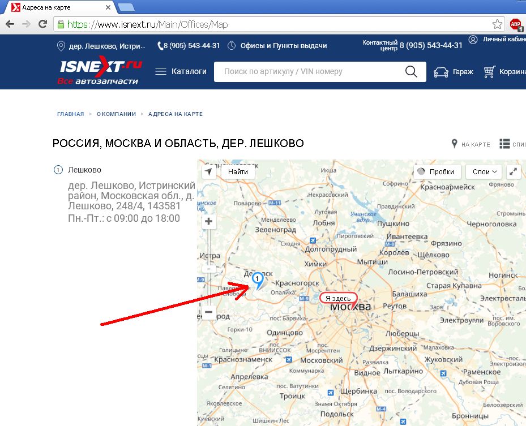Click the user account profile icon

[473, 40]
